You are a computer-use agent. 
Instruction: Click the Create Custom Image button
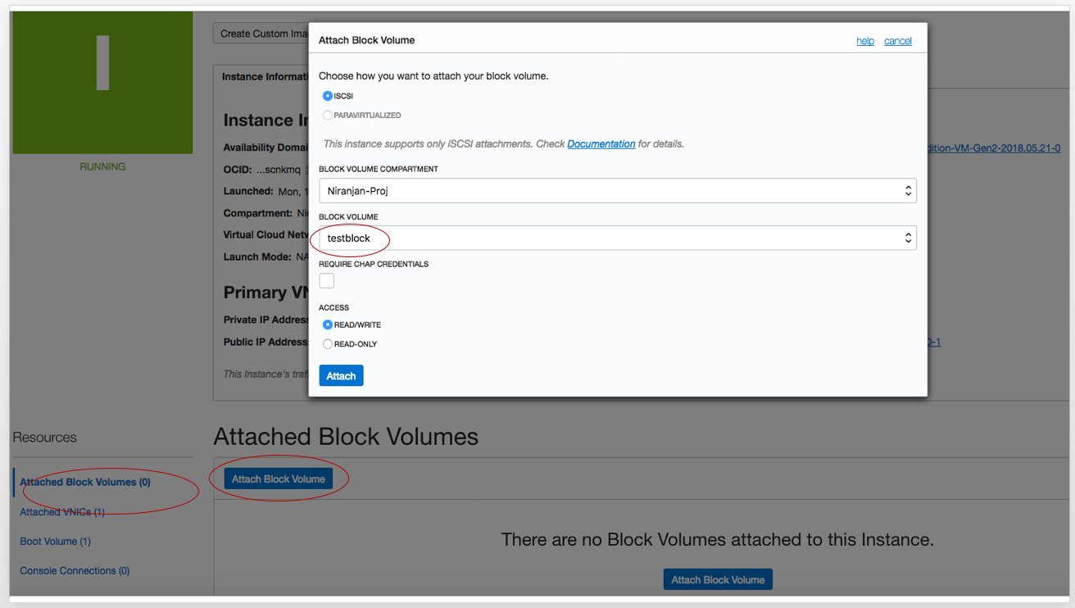click(261, 34)
